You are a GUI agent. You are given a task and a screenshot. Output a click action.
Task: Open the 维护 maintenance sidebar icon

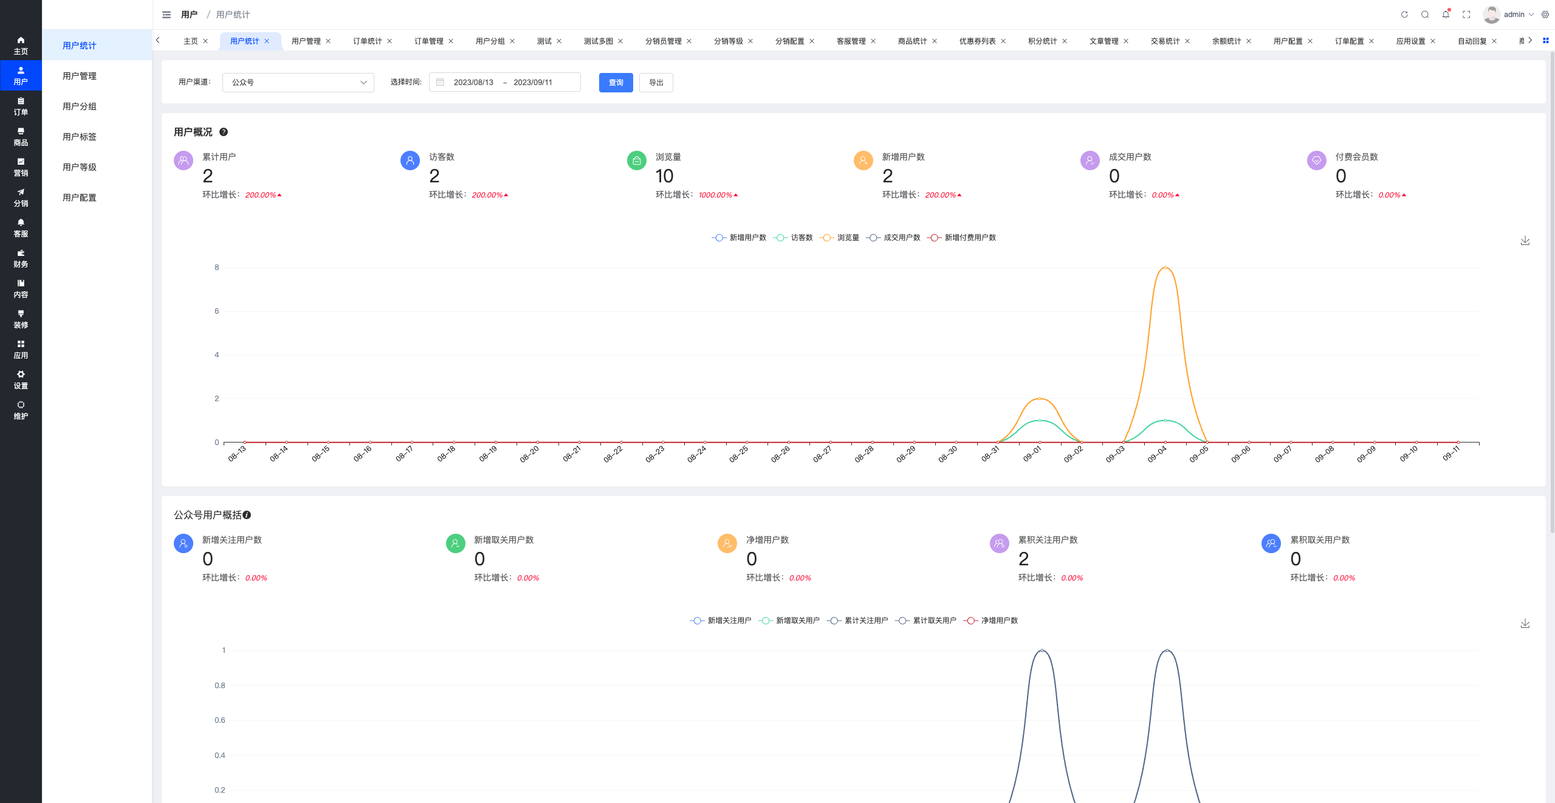click(21, 410)
